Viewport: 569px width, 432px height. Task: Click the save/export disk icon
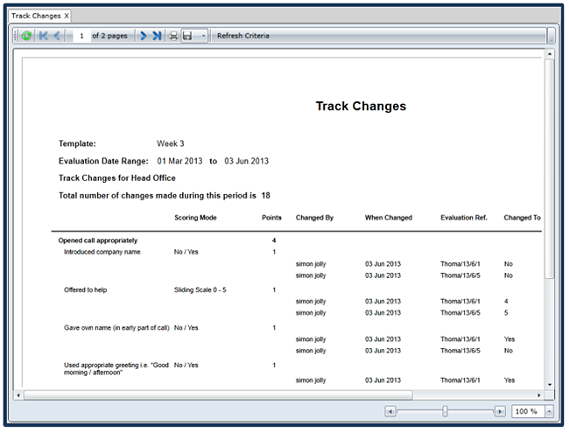(187, 36)
